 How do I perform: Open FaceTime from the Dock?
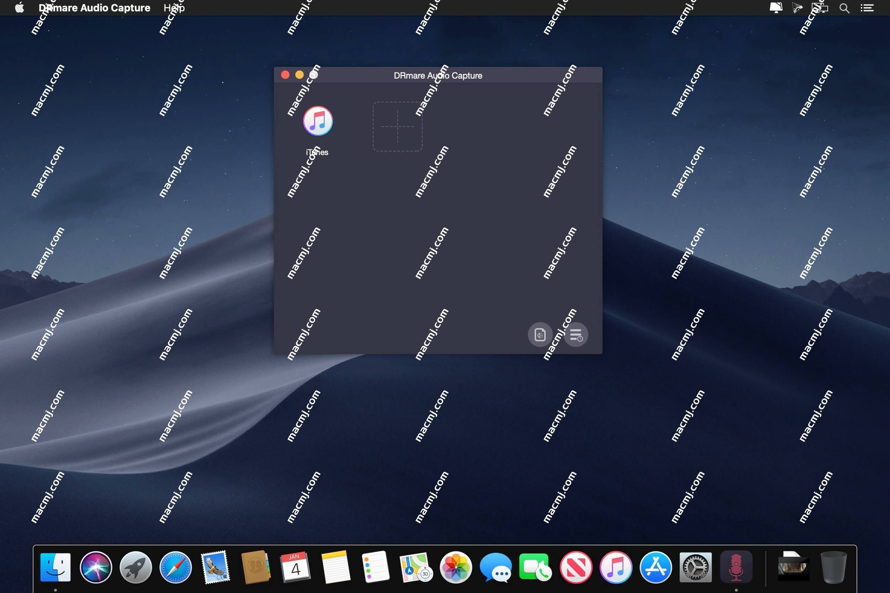click(x=535, y=567)
